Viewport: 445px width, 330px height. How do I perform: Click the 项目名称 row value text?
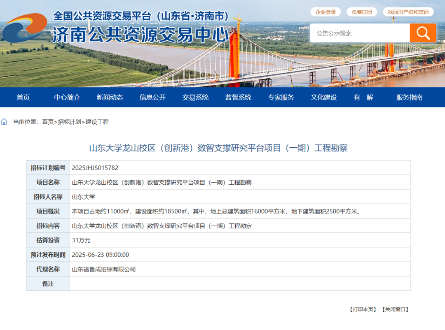click(x=162, y=182)
